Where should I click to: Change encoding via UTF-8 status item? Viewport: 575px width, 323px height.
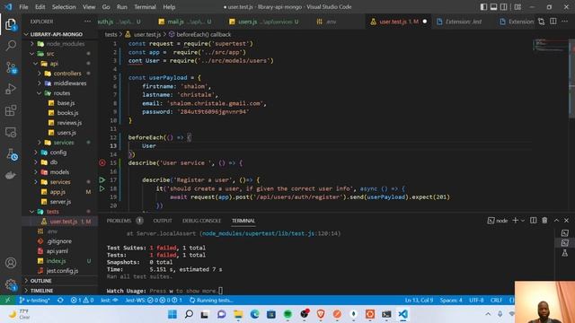476,301
